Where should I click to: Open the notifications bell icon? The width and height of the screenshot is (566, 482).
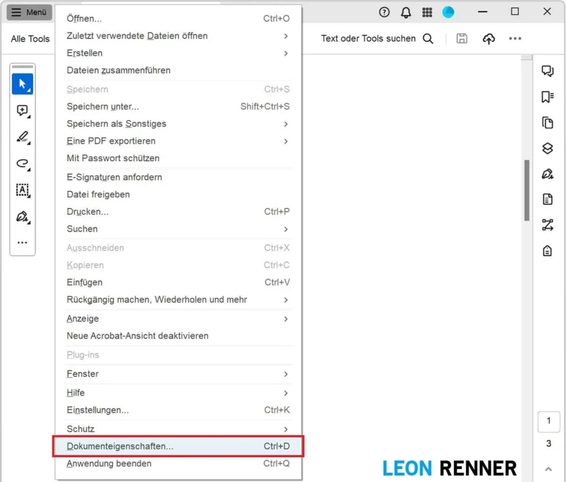pos(406,12)
